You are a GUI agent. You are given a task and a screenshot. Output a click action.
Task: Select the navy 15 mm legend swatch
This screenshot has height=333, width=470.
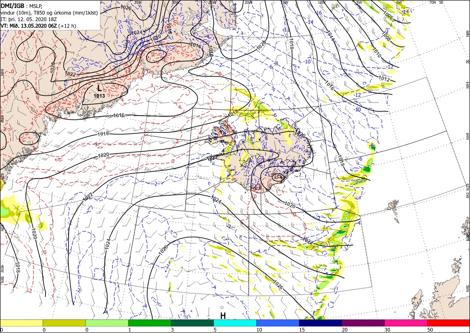pos(321,323)
